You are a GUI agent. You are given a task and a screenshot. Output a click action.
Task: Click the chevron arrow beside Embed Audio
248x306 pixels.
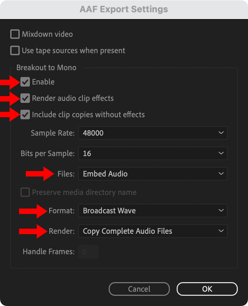pyautogui.click(x=221, y=174)
